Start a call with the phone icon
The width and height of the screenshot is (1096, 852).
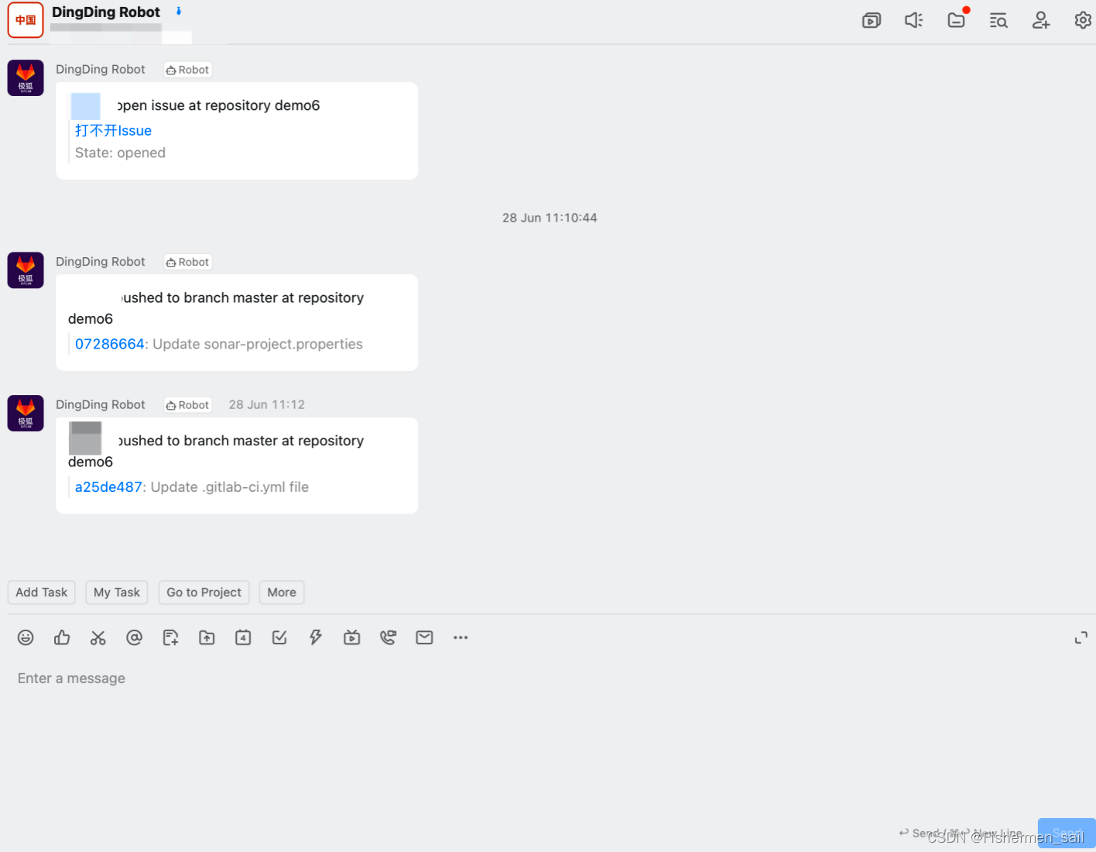388,637
